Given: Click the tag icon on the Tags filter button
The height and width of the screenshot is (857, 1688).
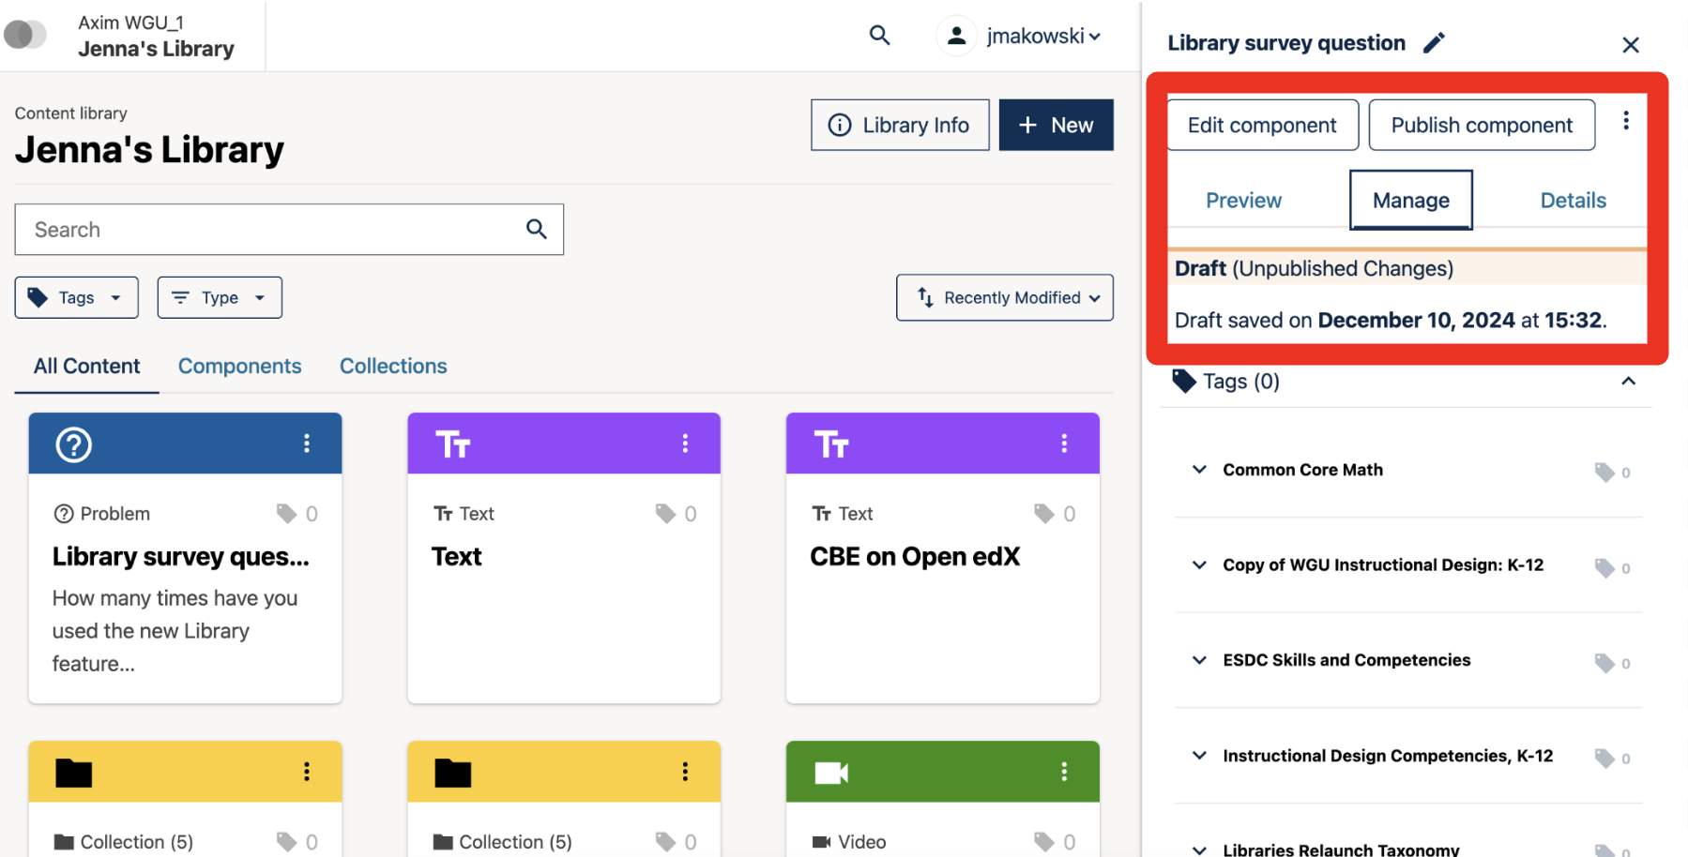Looking at the screenshot, I should [x=39, y=297].
